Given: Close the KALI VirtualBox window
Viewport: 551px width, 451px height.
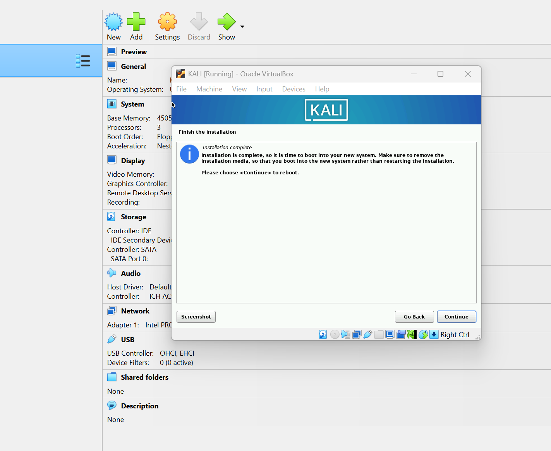Looking at the screenshot, I should (468, 74).
